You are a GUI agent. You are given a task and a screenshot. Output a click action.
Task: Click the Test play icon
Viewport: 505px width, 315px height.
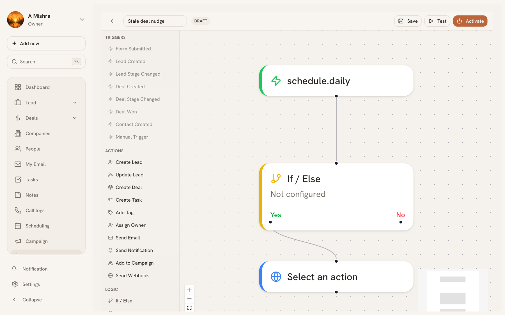(x=431, y=21)
